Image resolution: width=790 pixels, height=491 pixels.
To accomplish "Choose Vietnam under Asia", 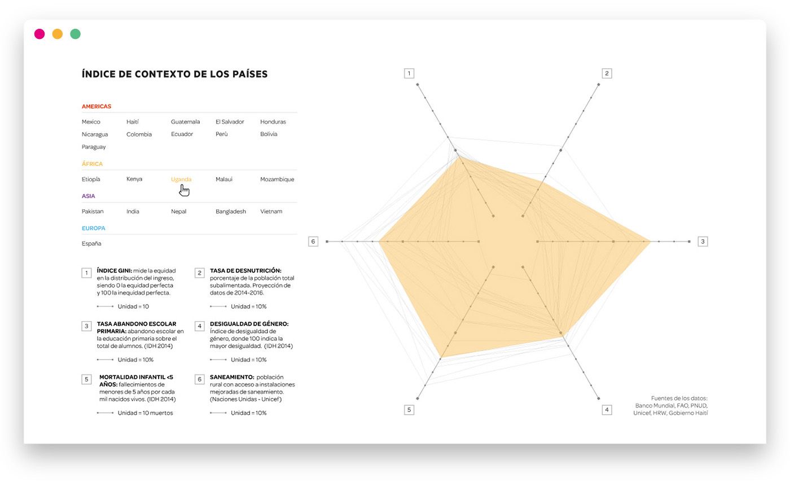I will 271,212.
